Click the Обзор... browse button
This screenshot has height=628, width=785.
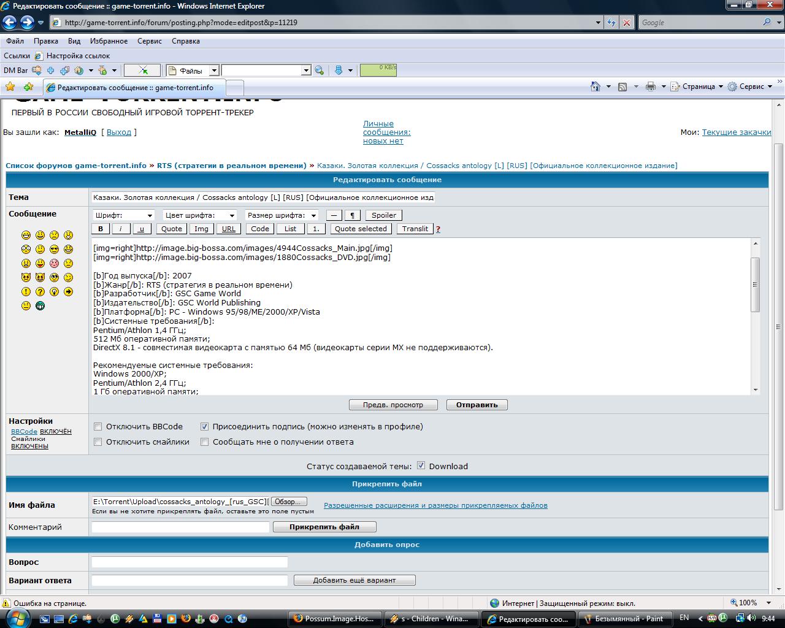288,502
